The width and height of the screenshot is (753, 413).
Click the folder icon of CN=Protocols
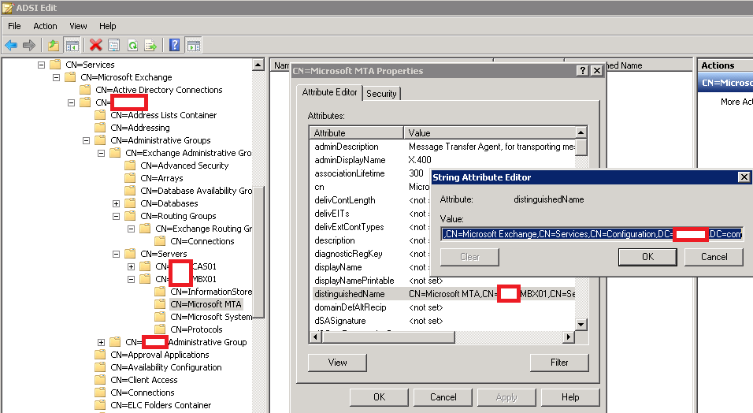(x=160, y=329)
